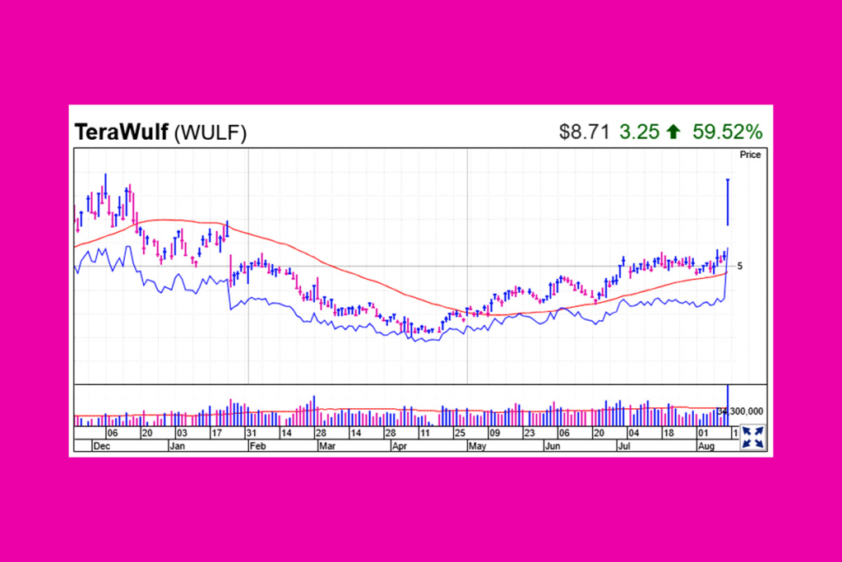Click the 34,300,000 volume readout
This screenshot has width=842, height=562.
click(740, 411)
